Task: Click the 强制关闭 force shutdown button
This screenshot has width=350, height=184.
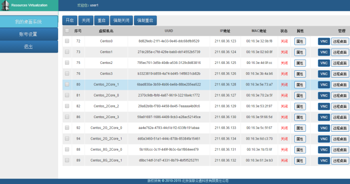Action: (x=121, y=20)
